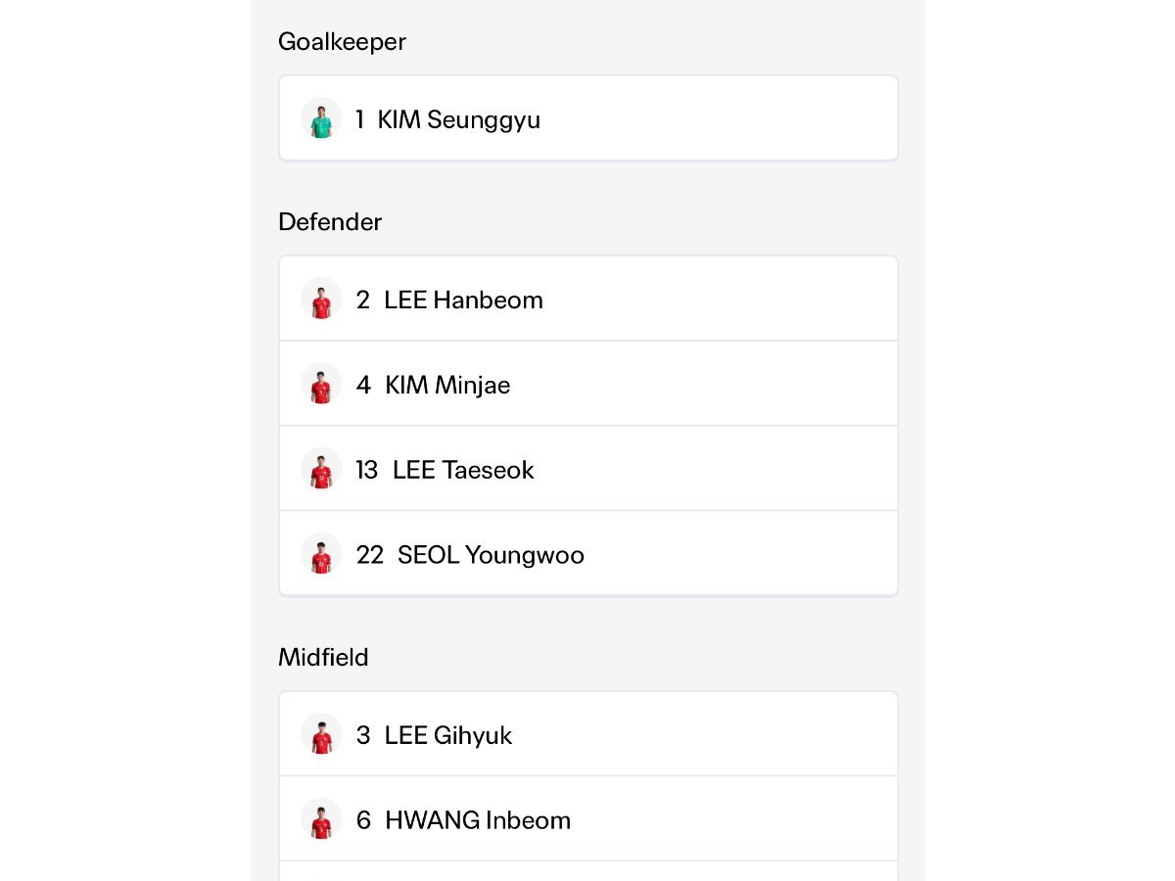
Task: Click LEE Gihyuk's player photo
Action: 321,734
